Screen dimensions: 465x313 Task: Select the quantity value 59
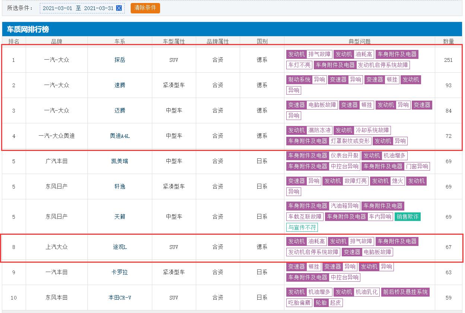coord(448,298)
